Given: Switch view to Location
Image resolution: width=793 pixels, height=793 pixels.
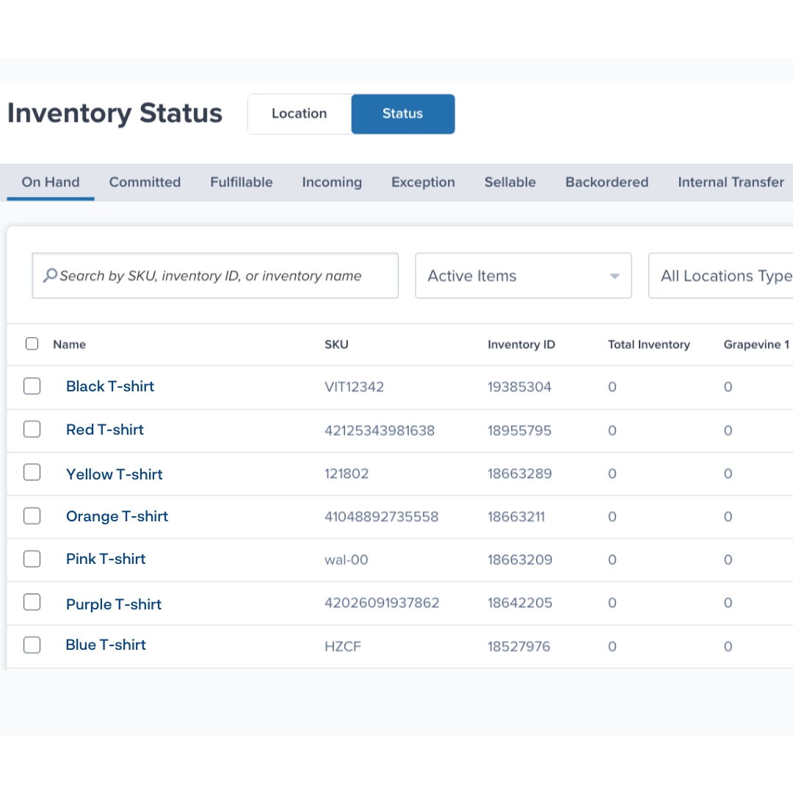Looking at the screenshot, I should pyautogui.click(x=299, y=114).
